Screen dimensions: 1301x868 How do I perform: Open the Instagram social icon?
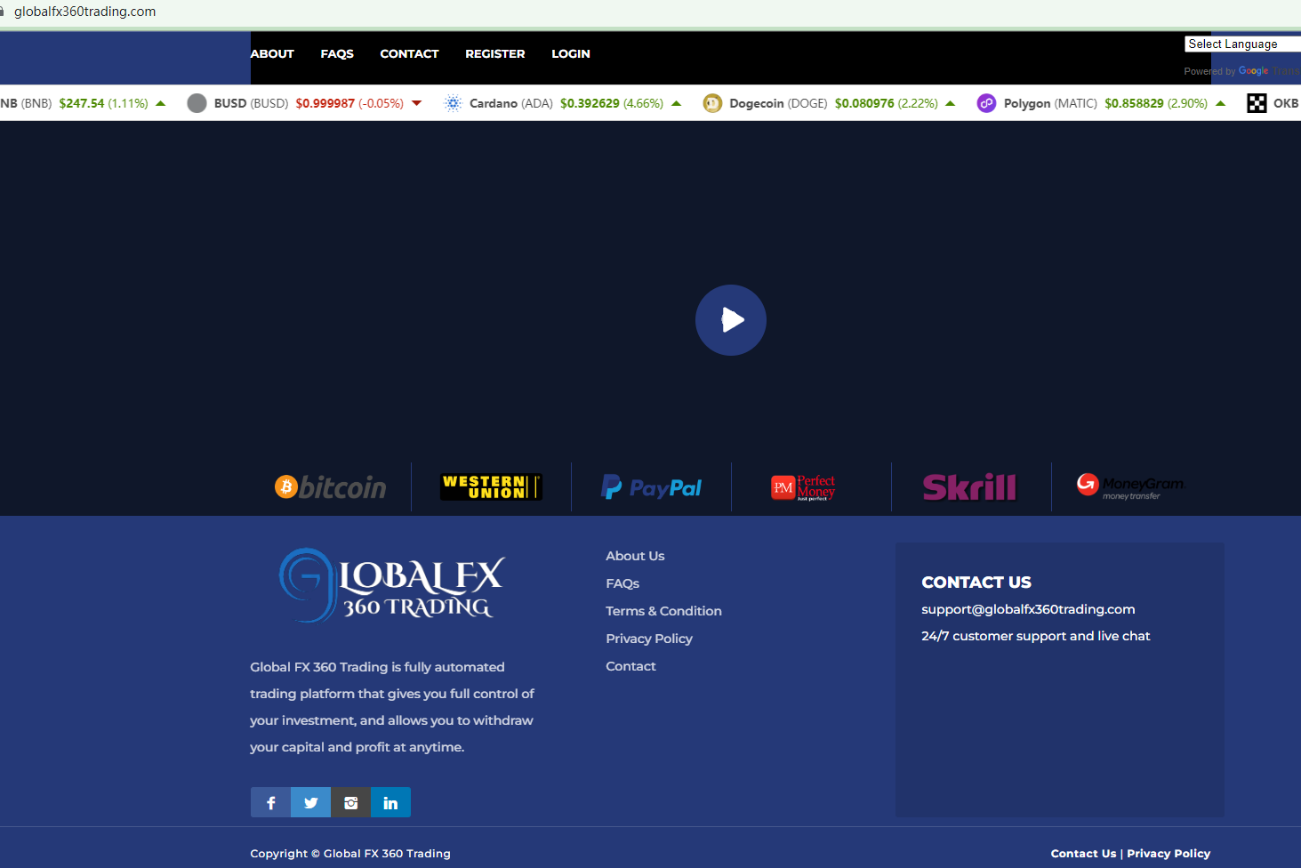coord(350,802)
